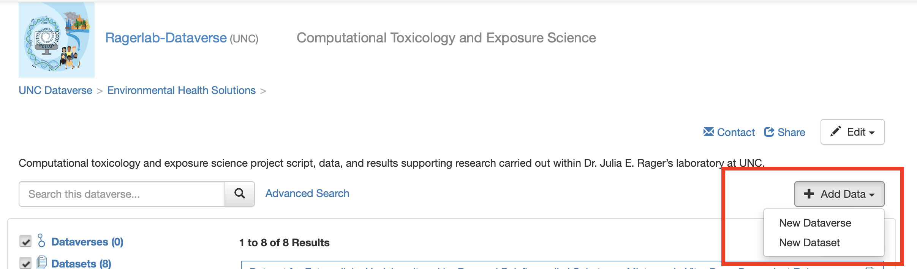
Task: Click the Contact envelope icon
Action: [708, 132]
